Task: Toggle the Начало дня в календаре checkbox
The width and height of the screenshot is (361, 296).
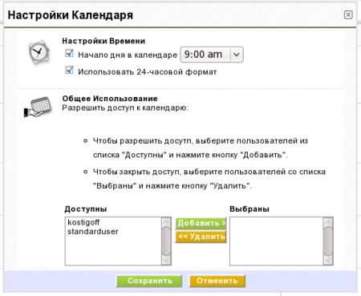Action: [x=69, y=53]
